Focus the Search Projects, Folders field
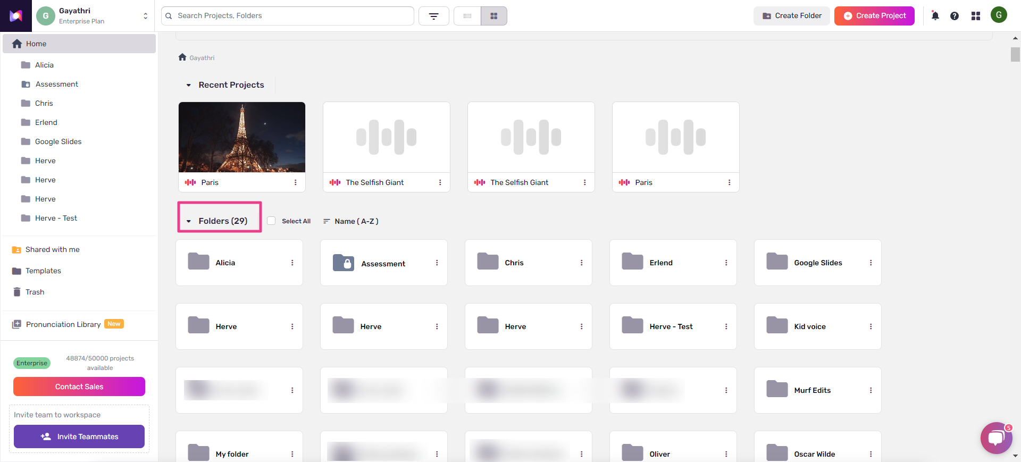 (x=288, y=16)
